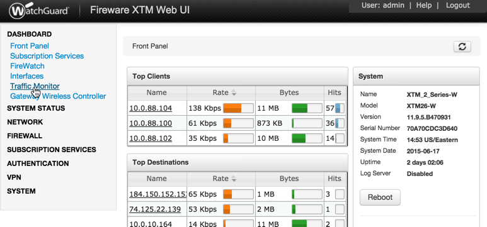Expand the VPN menu section

(x=14, y=177)
